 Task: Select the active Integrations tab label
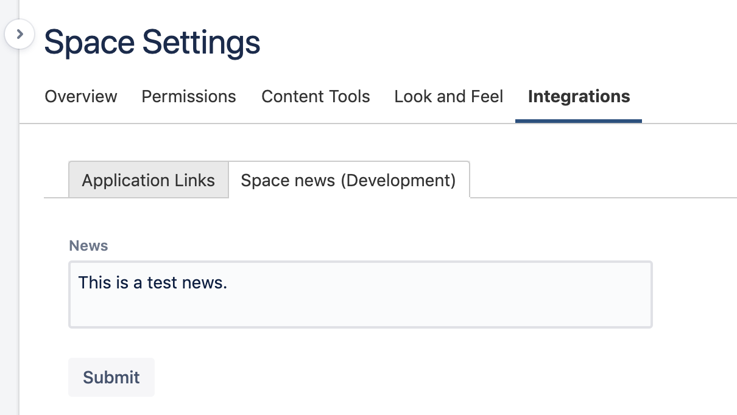click(x=579, y=96)
